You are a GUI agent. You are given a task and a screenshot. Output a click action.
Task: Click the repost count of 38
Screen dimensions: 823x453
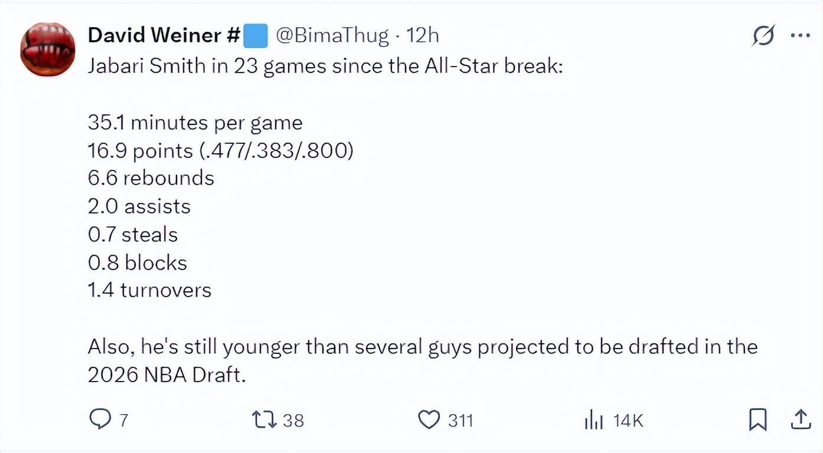click(x=293, y=421)
